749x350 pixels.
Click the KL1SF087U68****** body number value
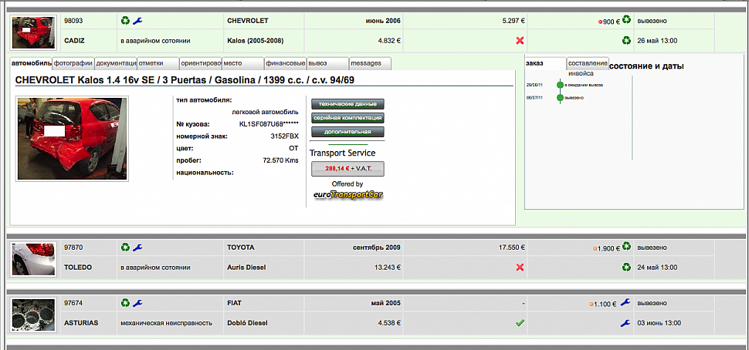pyautogui.click(x=269, y=124)
